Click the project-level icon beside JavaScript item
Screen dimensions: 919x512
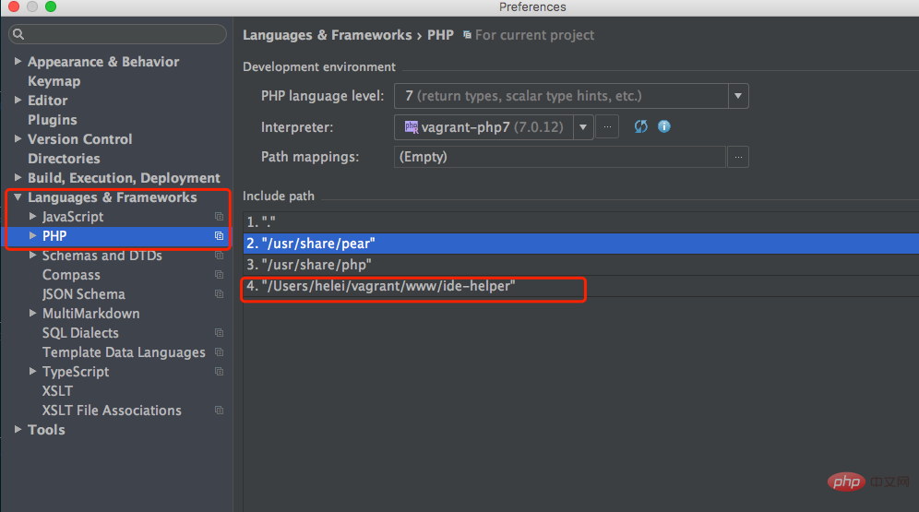click(219, 217)
